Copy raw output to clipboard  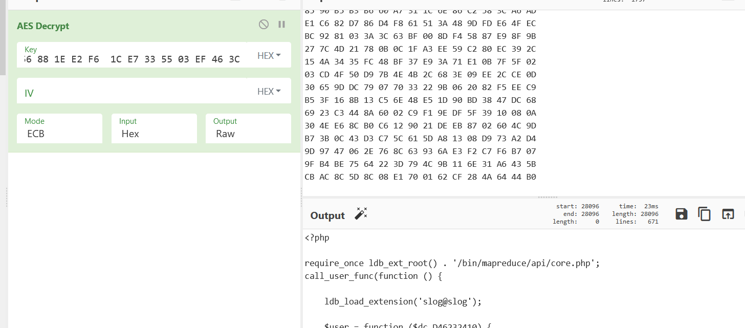click(705, 214)
